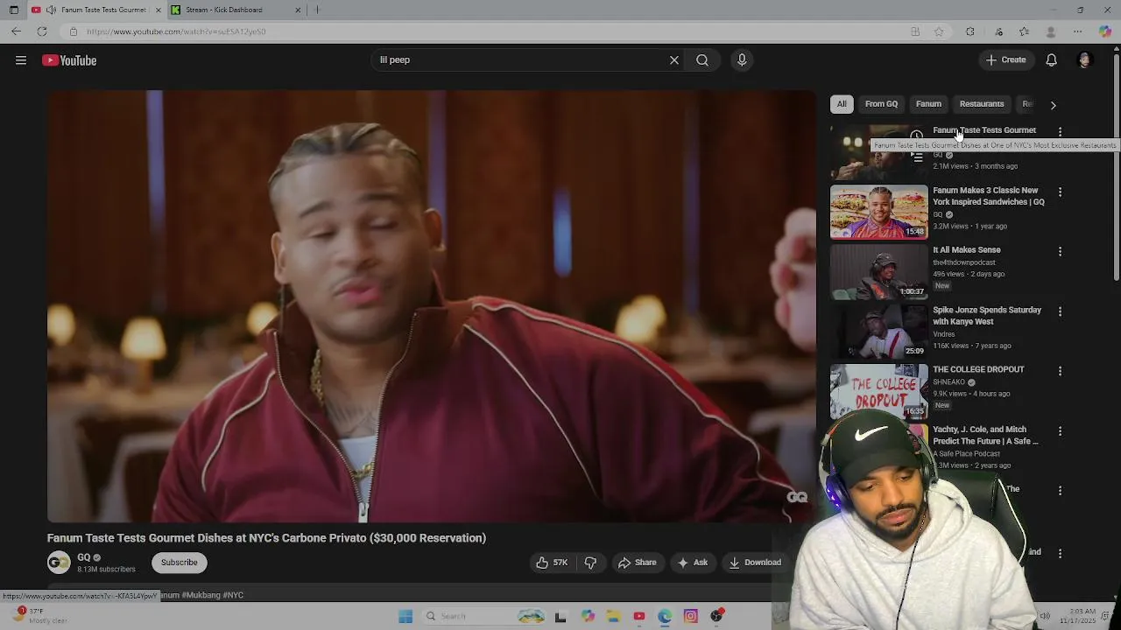
Task: Close the 'Stream - Kick Dashboard' tab
Action: point(298,10)
